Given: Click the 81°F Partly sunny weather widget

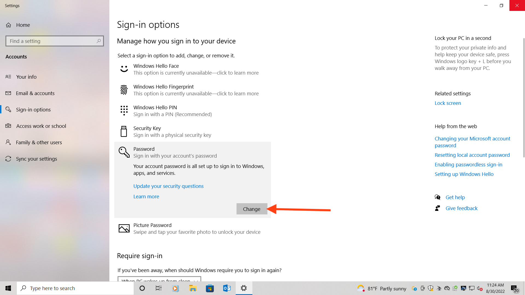Looking at the screenshot, I should pos(382,288).
